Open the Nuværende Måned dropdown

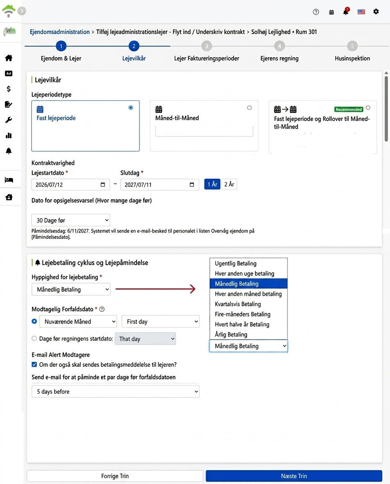click(78, 321)
